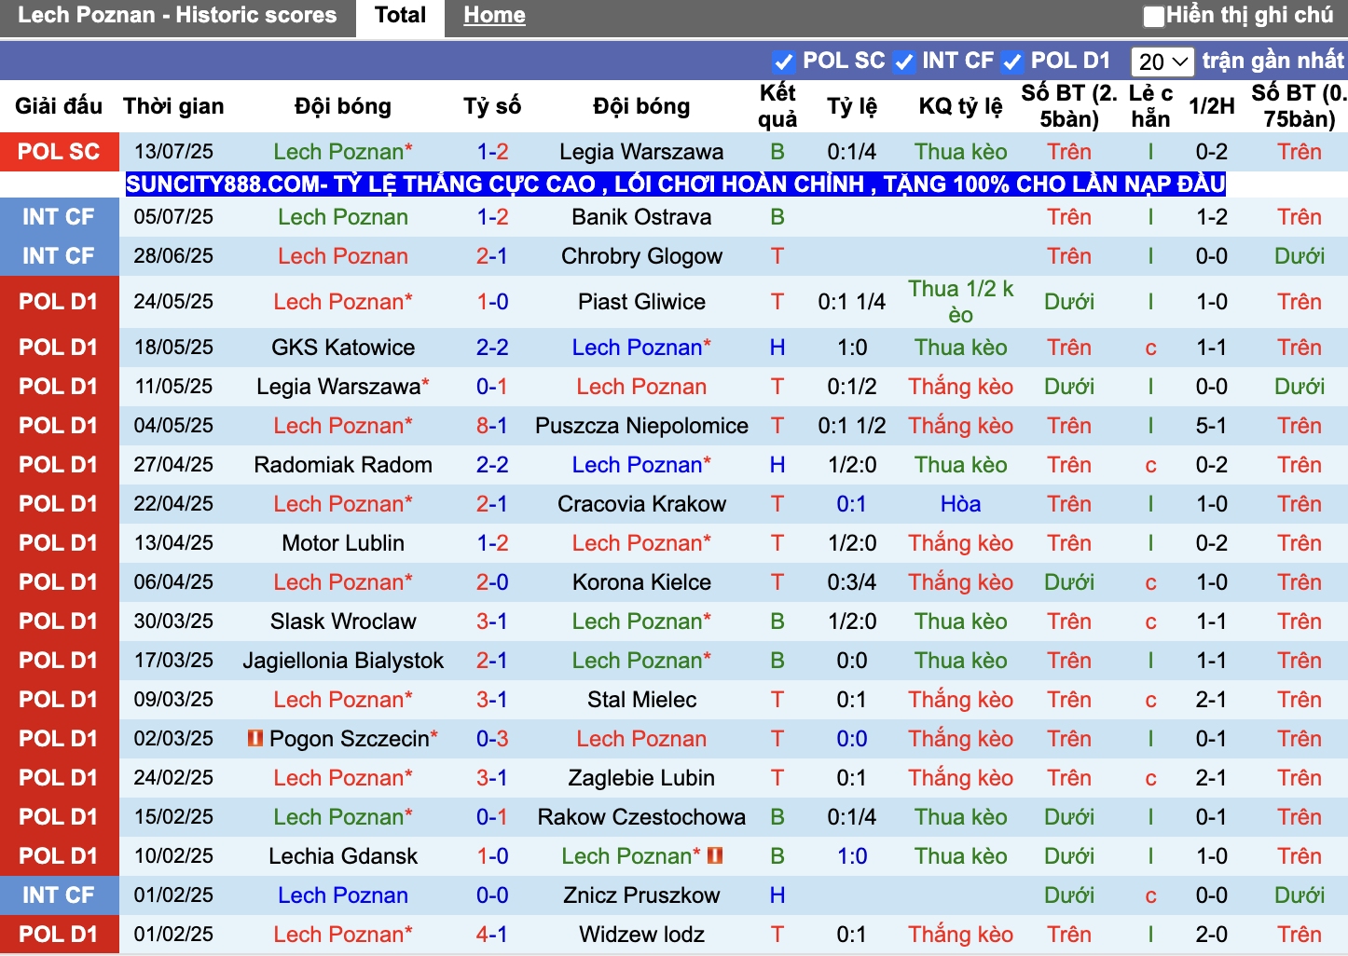Click Piast Gliwice team name
Viewport: 1348px width, 956px height.
pos(641,302)
